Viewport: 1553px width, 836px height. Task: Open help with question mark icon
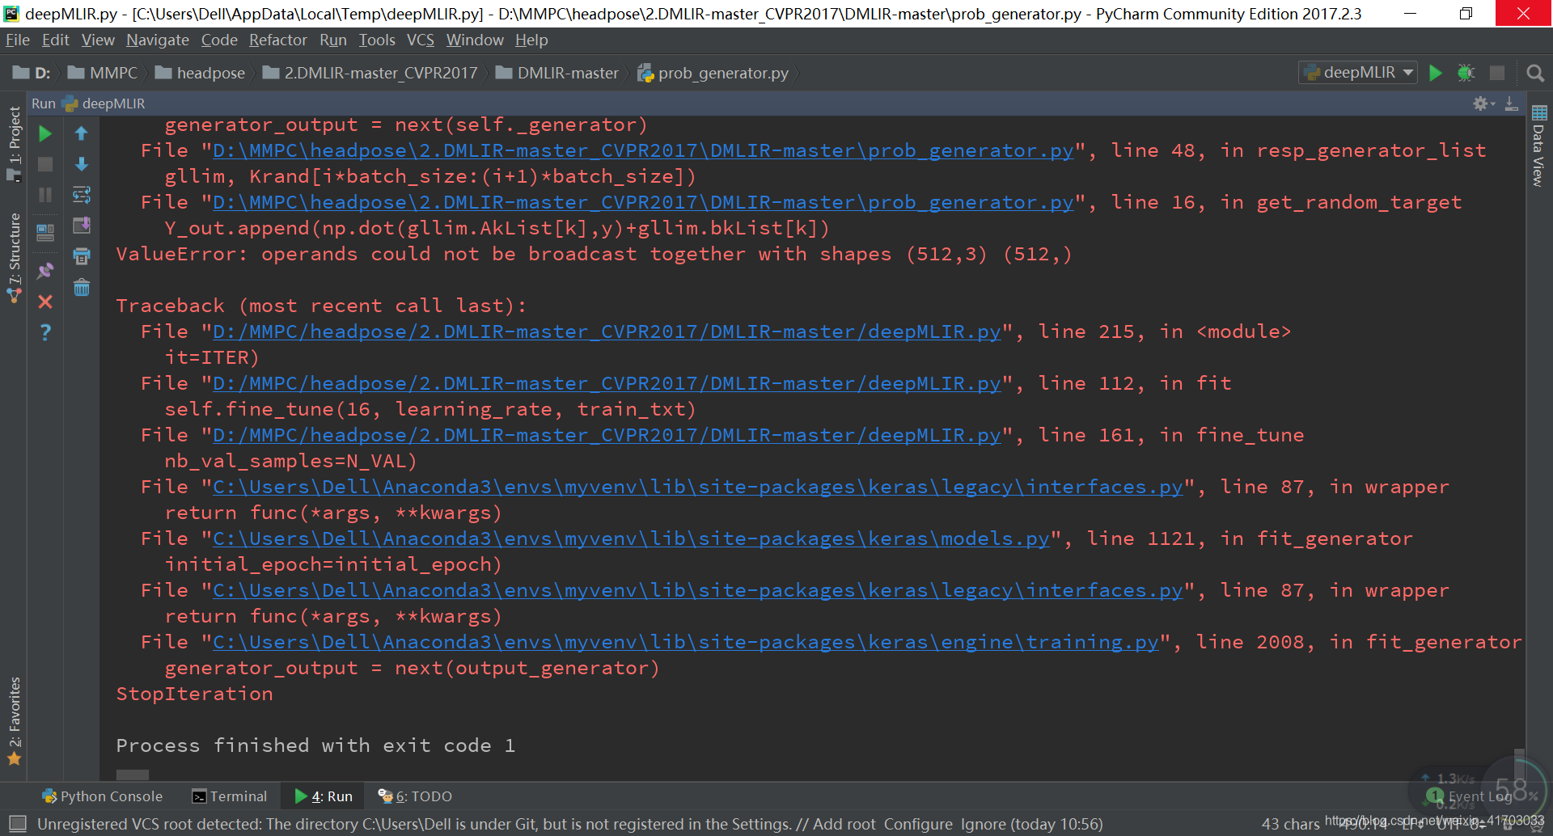tap(45, 332)
